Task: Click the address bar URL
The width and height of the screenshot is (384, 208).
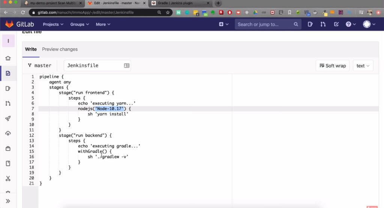Action: (x=86, y=12)
